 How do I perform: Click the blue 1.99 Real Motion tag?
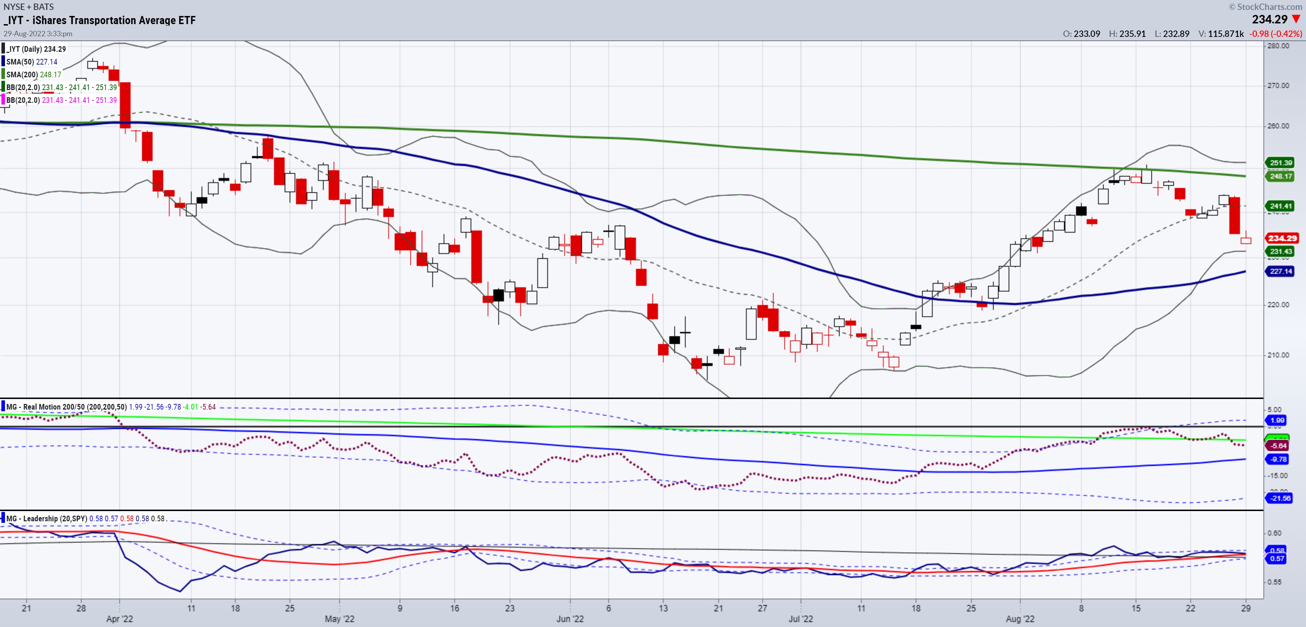pos(1277,420)
